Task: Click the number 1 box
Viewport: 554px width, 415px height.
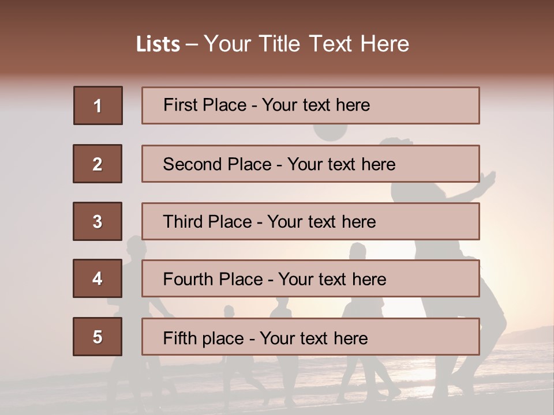Action: pyautogui.click(x=98, y=105)
